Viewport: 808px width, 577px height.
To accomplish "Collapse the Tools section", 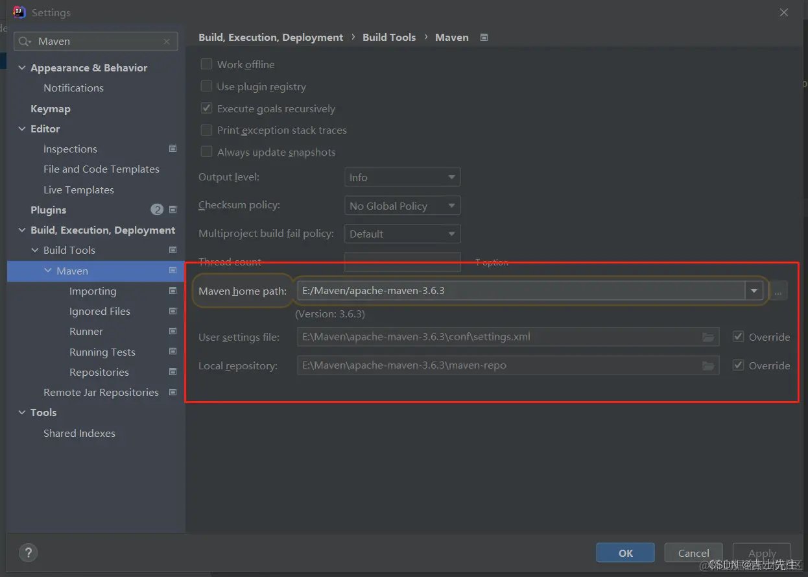I will (x=22, y=413).
